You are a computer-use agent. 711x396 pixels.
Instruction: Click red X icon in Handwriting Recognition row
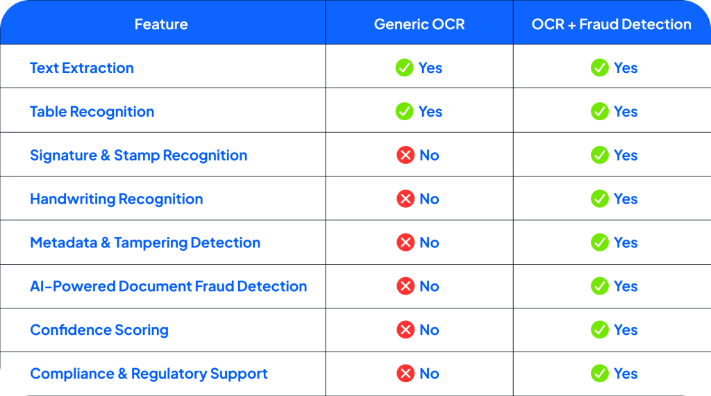coord(405,199)
